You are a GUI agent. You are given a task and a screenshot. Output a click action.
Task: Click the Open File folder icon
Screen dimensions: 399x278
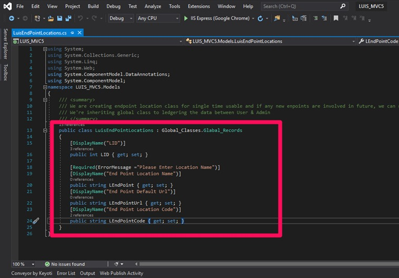click(x=51, y=18)
